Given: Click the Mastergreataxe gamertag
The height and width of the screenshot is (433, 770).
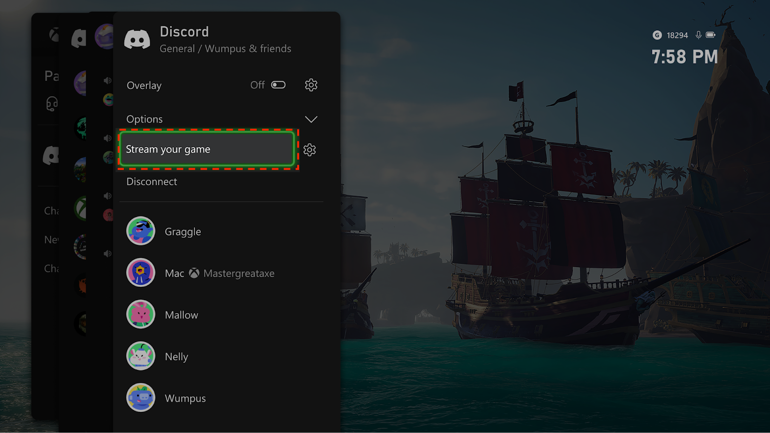Looking at the screenshot, I should (239, 273).
